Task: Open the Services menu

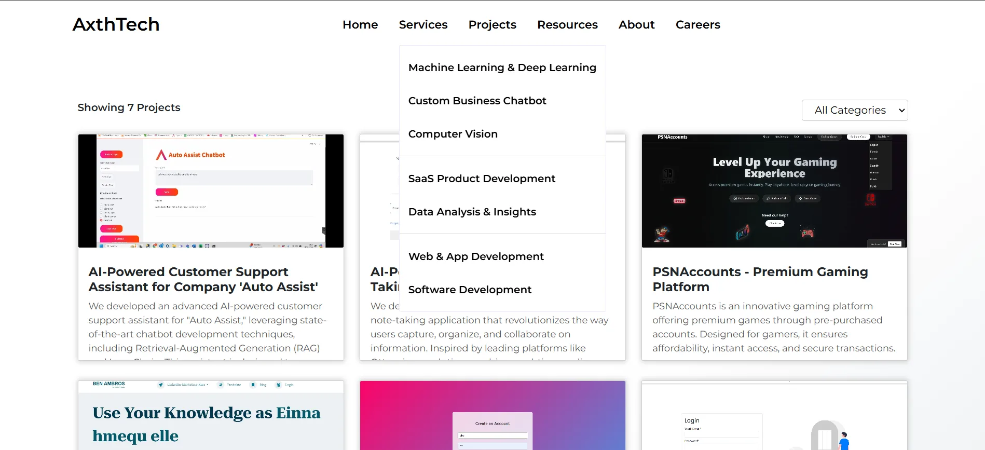Action: click(423, 24)
